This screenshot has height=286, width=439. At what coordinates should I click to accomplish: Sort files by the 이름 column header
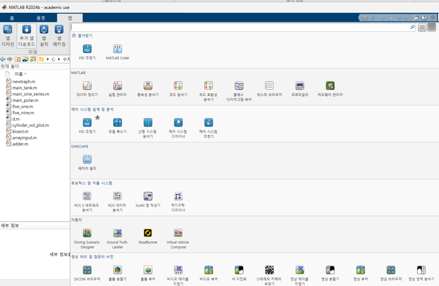click(20, 74)
